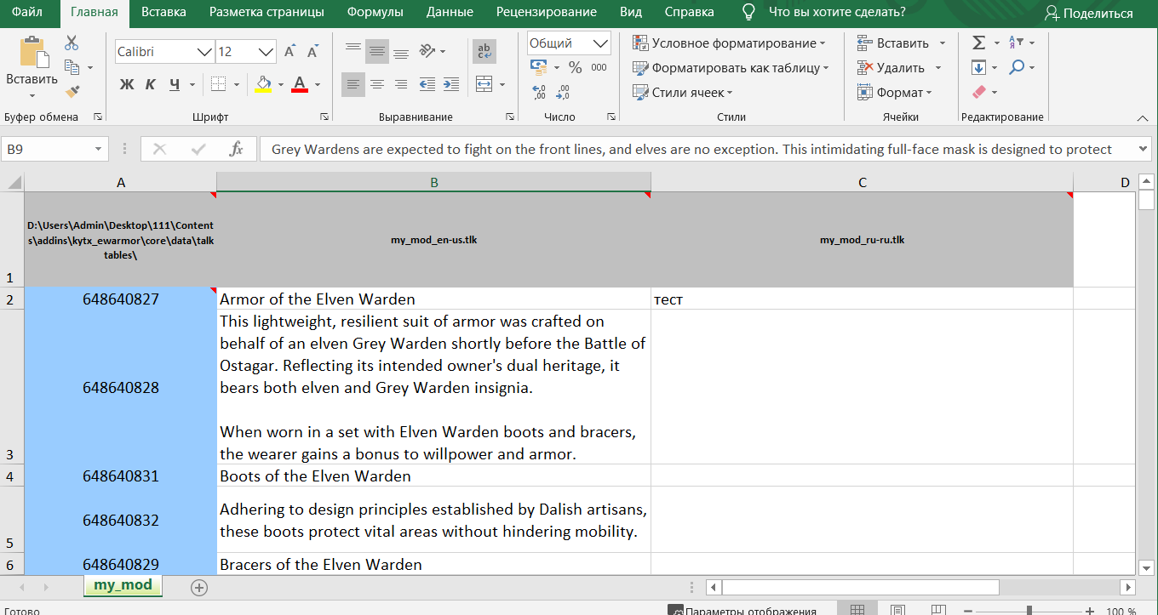
Task: Click the Merge and Center cells icon
Action: click(x=484, y=84)
